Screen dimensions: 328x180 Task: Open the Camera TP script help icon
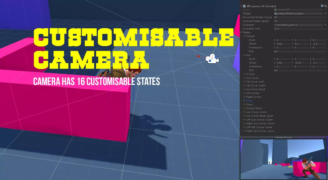(x=322, y=6)
